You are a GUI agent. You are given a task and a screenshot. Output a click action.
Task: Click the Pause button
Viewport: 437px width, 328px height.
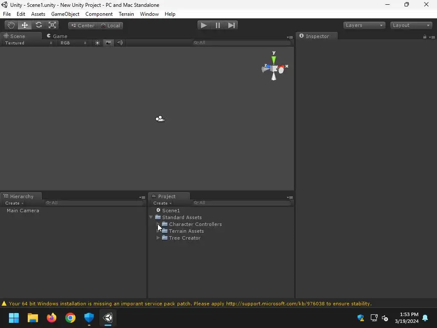tap(218, 25)
